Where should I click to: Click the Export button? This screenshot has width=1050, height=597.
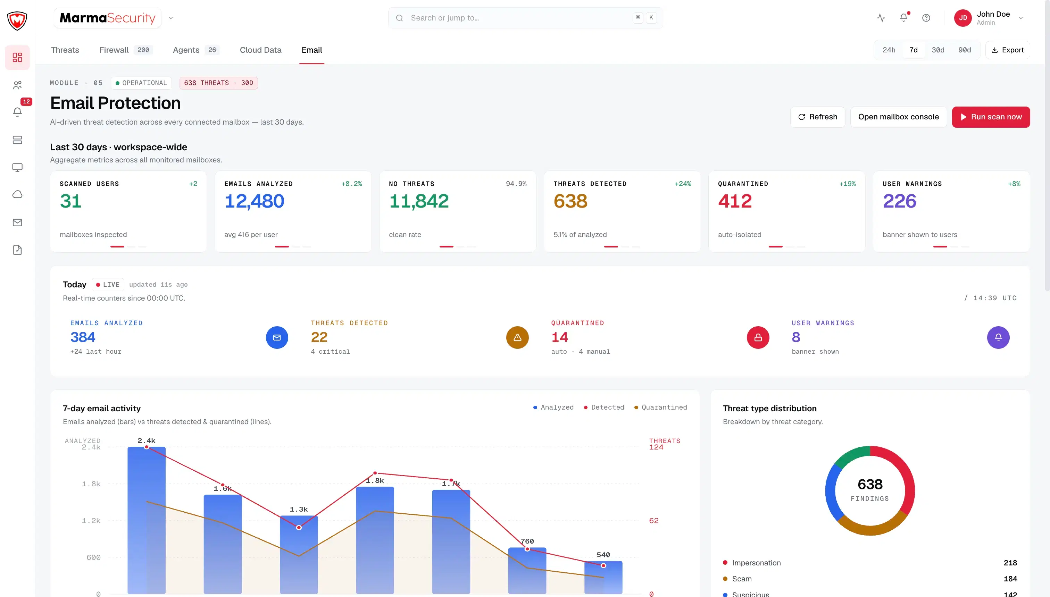point(1007,50)
